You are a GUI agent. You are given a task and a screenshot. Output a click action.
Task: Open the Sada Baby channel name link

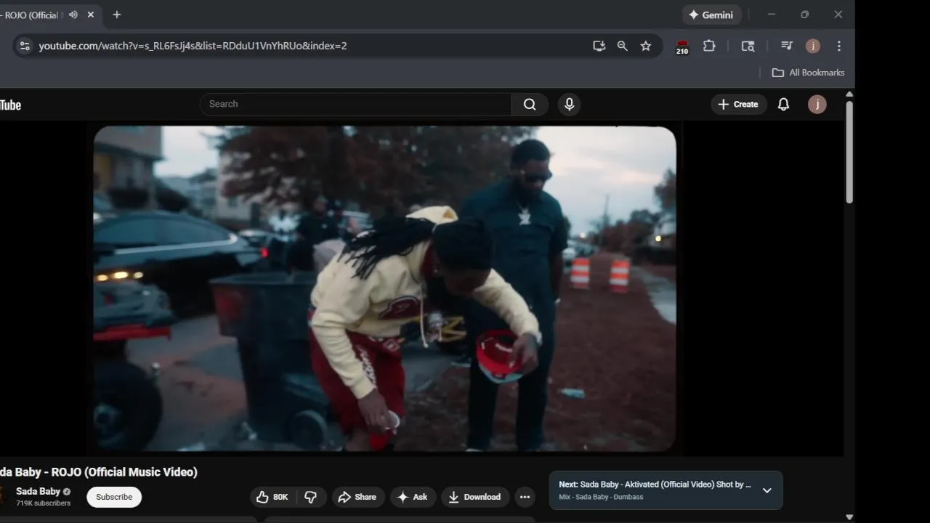[38, 491]
